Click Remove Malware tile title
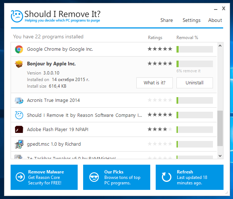The image size is (233, 199). click(46, 172)
